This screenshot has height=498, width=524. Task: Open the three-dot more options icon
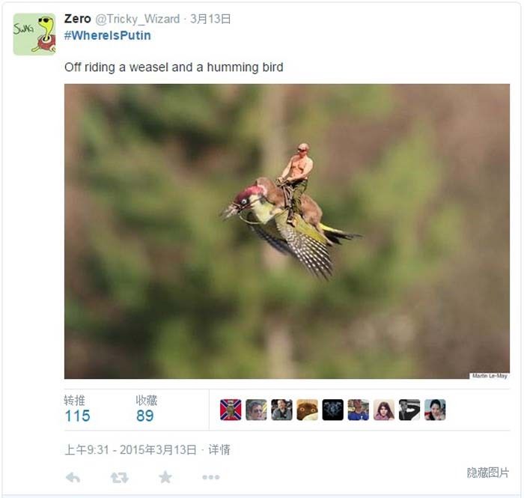click(x=211, y=477)
